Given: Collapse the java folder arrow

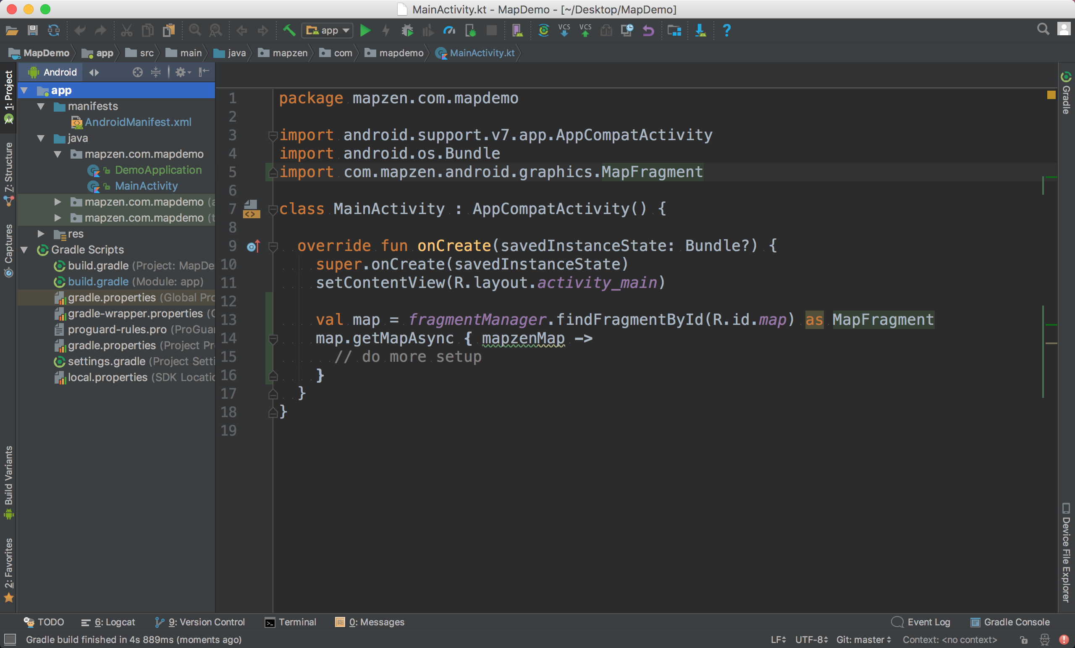Looking at the screenshot, I should point(41,138).
